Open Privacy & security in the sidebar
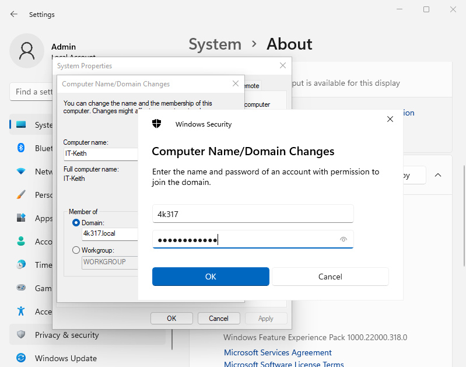466x367 pixels. [x=66, y=335]
